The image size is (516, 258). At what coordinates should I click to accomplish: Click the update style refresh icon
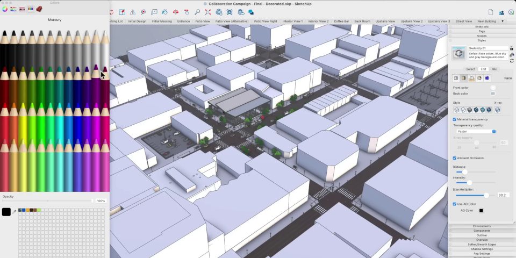pos(512,61)
